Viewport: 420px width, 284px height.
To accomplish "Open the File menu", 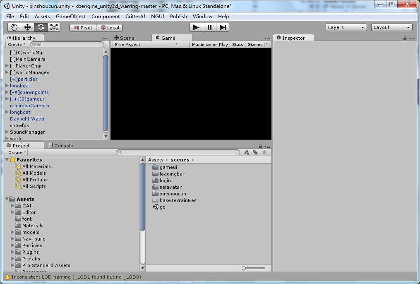I will 10,16.
